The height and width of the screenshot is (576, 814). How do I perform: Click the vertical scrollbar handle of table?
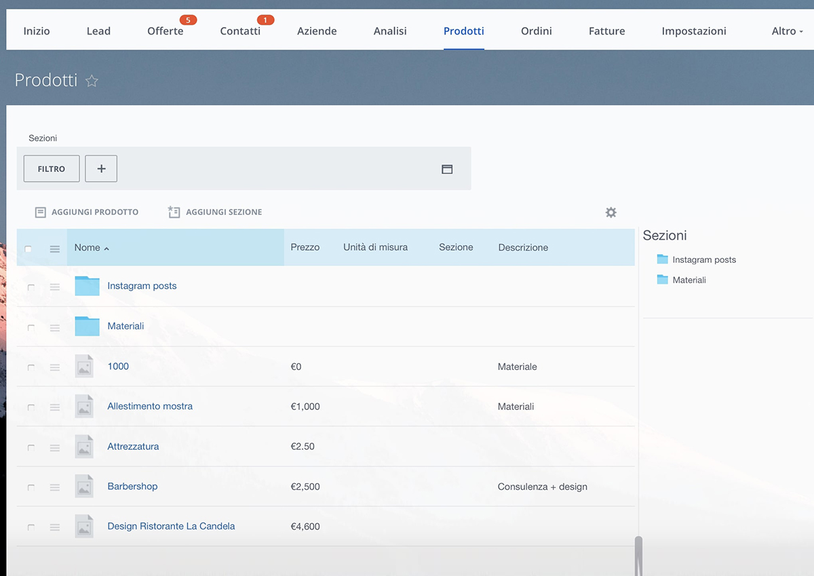click(638, 556)
